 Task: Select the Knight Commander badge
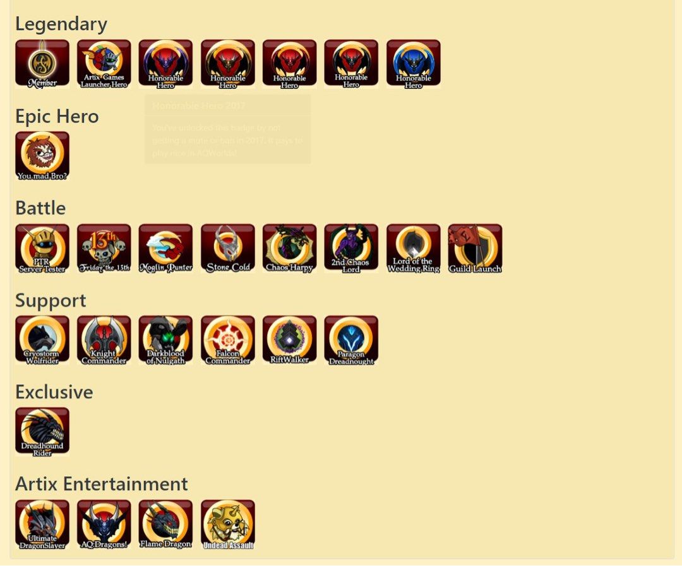point(104,340)
